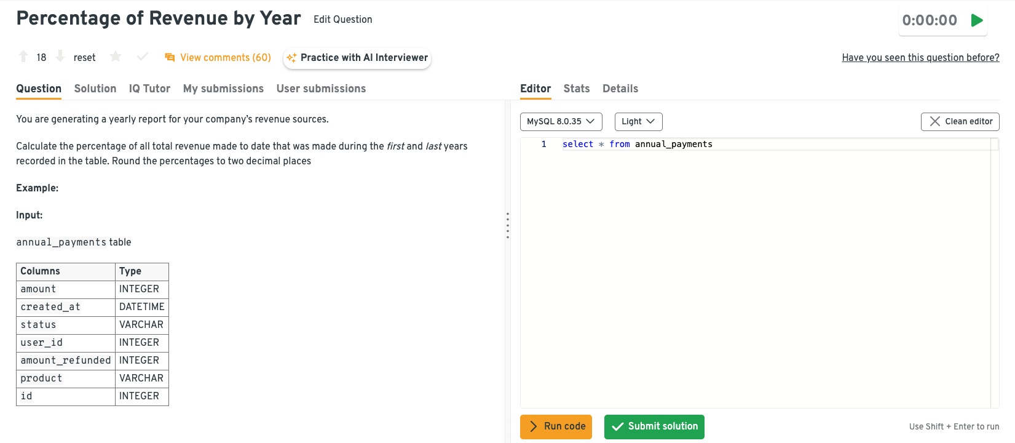Click inside the SQL code editor line

[x=768, y=145]
